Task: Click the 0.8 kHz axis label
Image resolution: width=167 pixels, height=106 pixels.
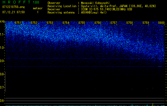Action: click(x=2, y=74)
